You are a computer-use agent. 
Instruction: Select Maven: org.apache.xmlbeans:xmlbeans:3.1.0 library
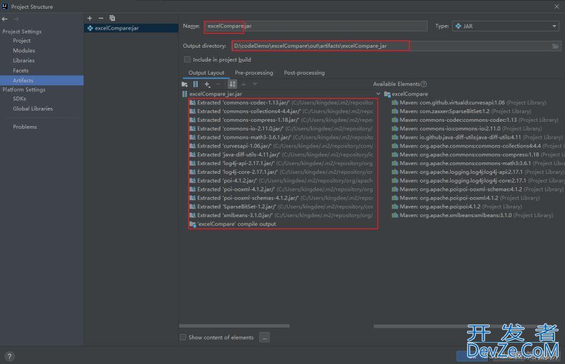click(x=472, y=215)
